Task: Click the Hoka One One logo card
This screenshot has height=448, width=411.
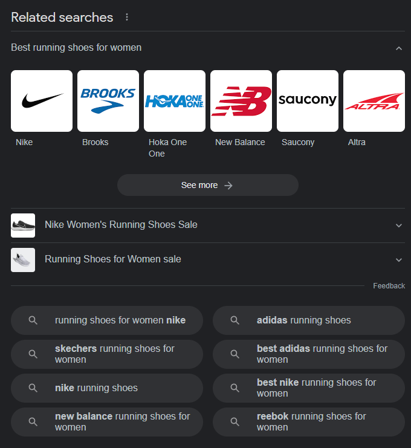Action: pyautogui.click(x=175, y=101)
